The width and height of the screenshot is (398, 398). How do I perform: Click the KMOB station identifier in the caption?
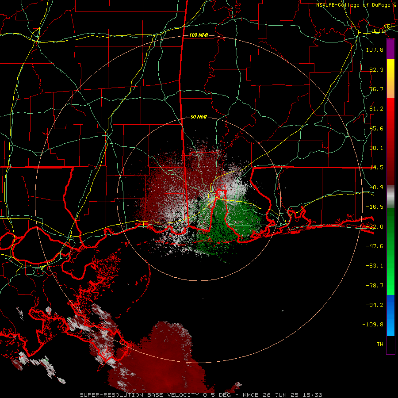[251, 395]
